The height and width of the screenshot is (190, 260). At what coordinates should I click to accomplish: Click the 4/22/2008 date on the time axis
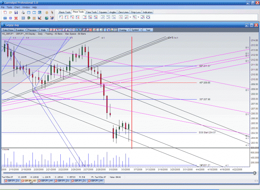pos(237,170)
